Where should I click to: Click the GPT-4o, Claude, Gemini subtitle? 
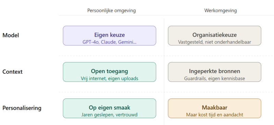click(110, 42)
